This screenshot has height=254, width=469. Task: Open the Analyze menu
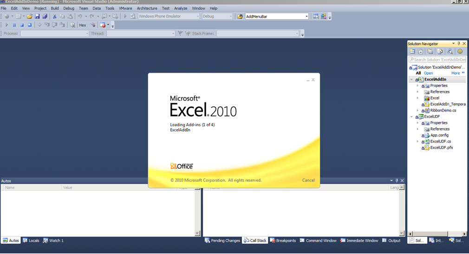[x=181, y=8]
